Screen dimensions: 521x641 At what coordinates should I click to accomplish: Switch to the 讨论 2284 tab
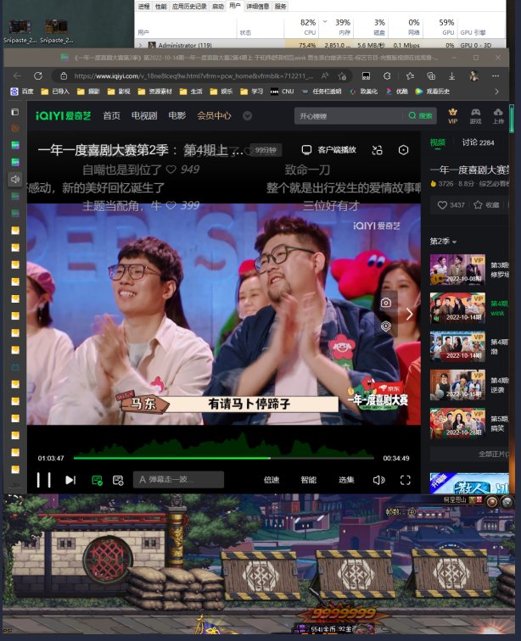tap(478, 142)
